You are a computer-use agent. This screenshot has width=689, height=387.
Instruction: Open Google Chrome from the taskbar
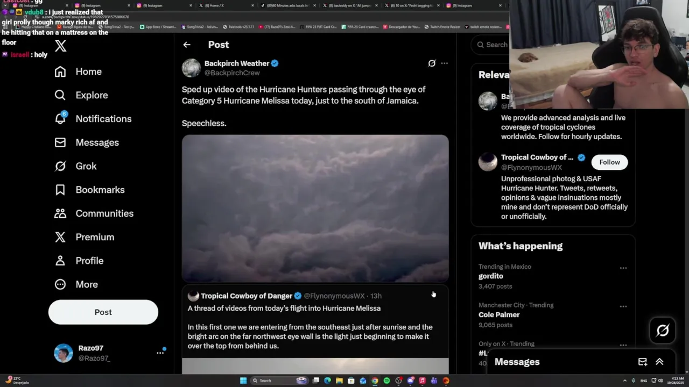tap(375, 381)
